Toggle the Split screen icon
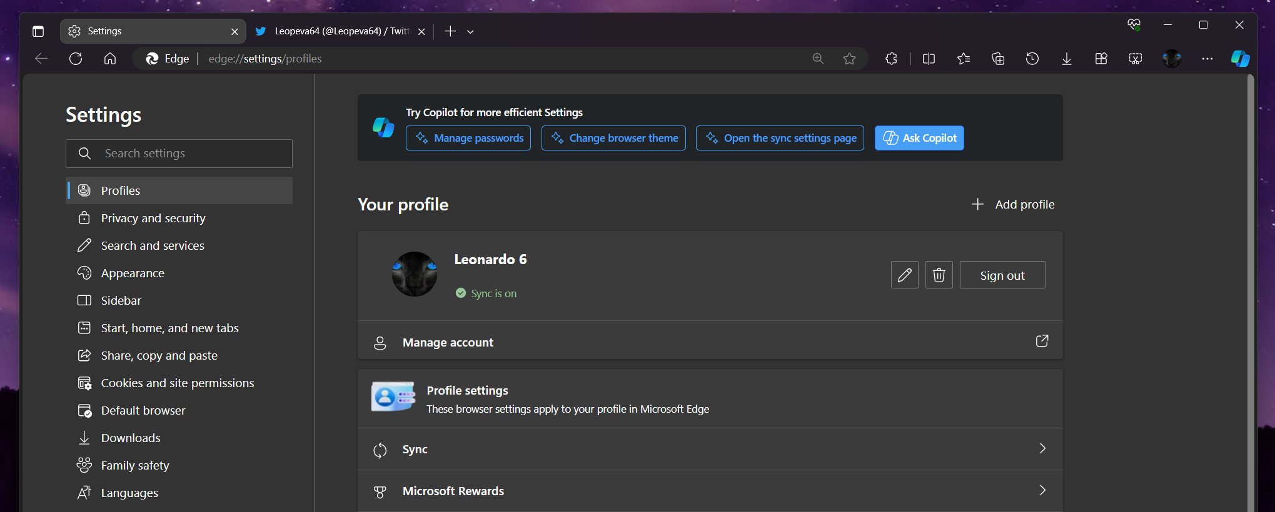This screenshot has height=512, width=1275. point(929,59)
